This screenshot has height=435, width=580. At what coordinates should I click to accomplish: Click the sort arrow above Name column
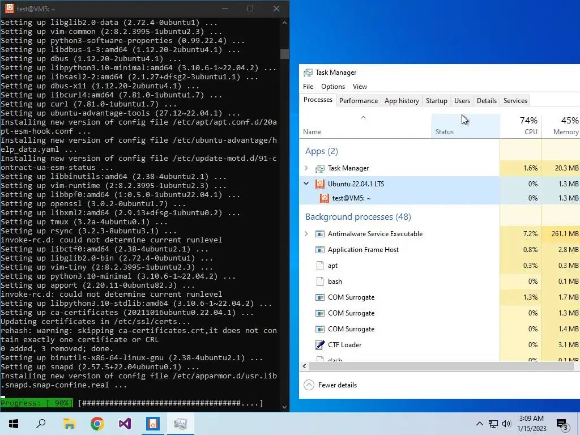pyautogui.click(x=363, y=117)
